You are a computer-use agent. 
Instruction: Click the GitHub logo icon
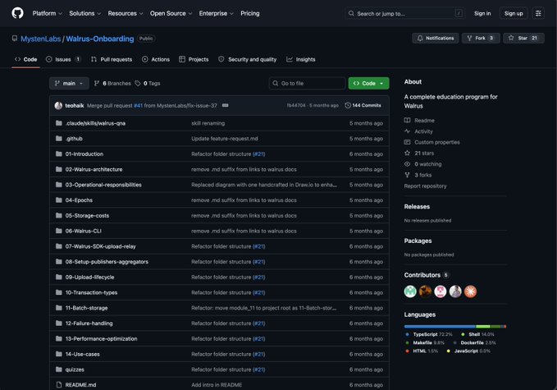tap(17, 13)
